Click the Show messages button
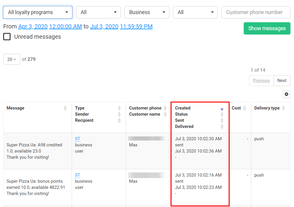294x207 pixels. pos(267,28)
